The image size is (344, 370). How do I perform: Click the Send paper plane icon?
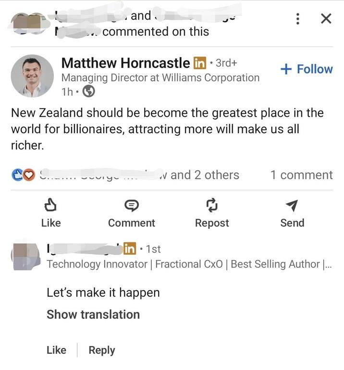tap(292, 206)
